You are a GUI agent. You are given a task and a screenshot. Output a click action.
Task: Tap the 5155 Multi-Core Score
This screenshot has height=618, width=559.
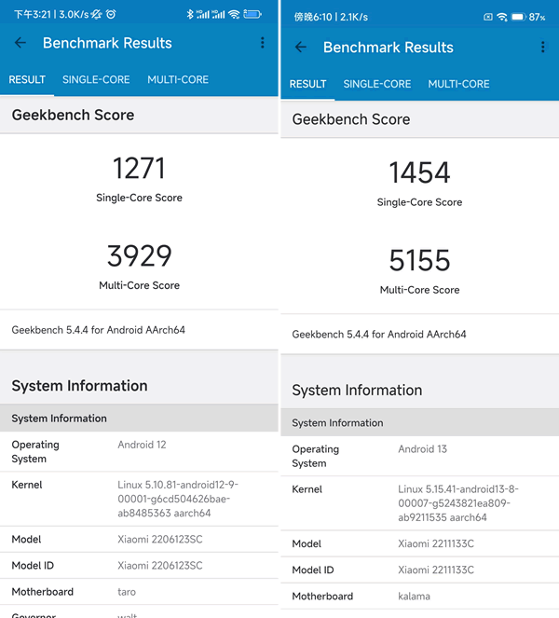coord(419,260)
